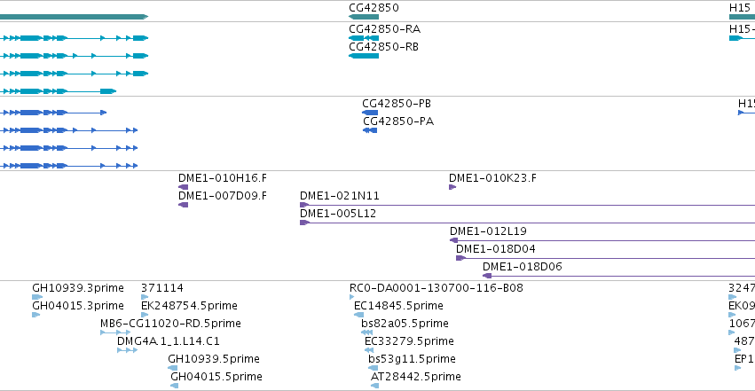Select the DME1-010H16.F purple arrow marker
This screenshot has width=755, height=391.
[183, 187]
